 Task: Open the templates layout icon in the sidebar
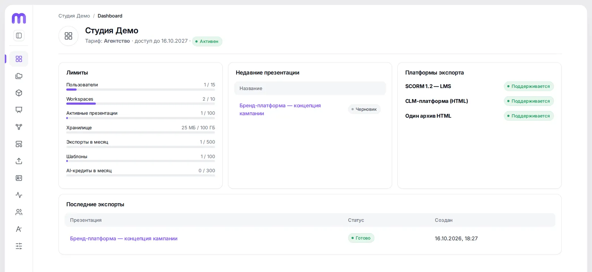coord(19,144)
